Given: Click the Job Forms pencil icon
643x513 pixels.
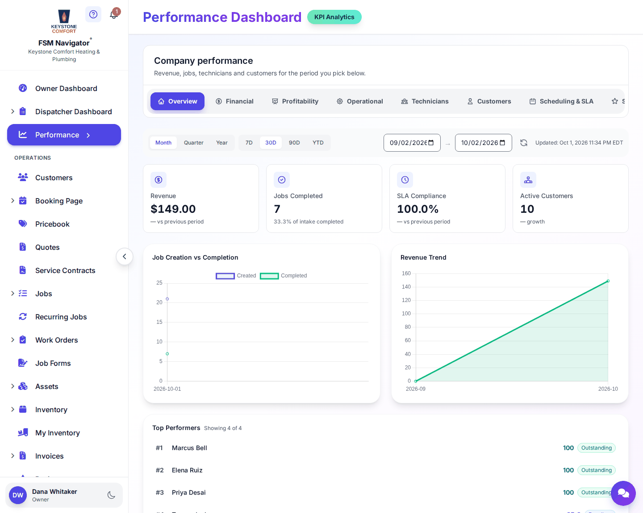Looking at the screenshot, I should tap(23, 363).
